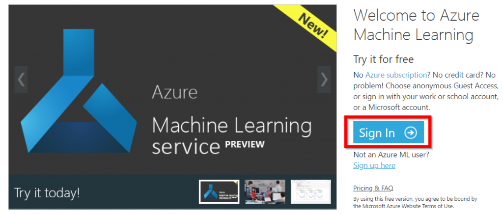Screen dimensions: 503x215
Task: Advance the banner with the right arrow
Action: pos(324,79)
